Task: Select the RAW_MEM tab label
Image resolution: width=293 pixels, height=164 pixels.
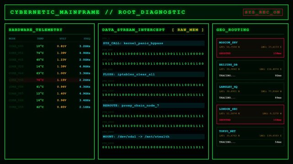Action: coord(188,30)
